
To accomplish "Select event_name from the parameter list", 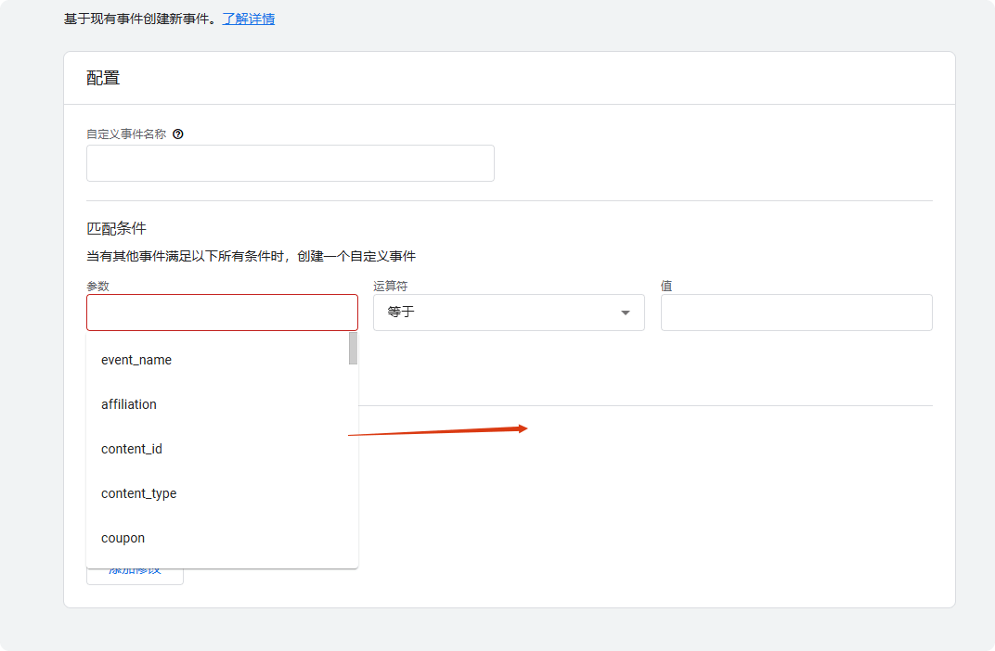I will point(136,360).
